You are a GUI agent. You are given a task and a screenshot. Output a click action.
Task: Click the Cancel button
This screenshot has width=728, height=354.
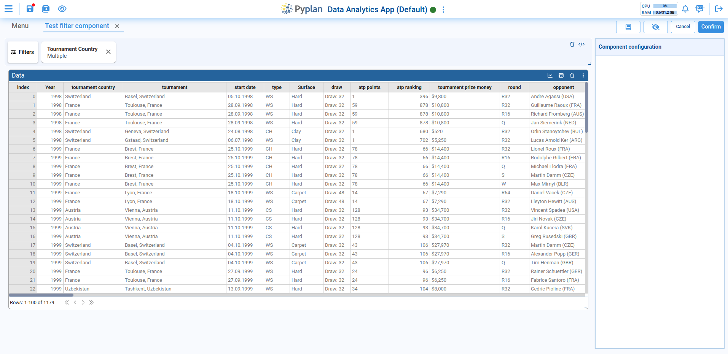(683, 27)
